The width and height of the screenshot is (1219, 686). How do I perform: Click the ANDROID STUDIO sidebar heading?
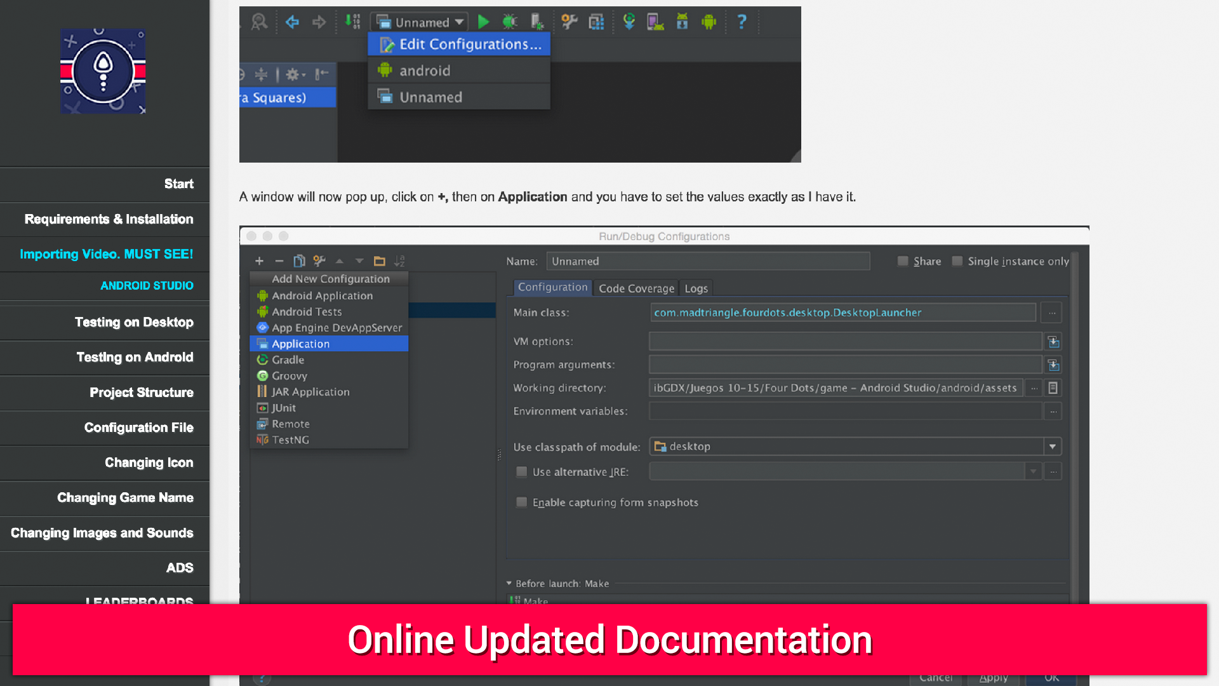tap(147, 286)
